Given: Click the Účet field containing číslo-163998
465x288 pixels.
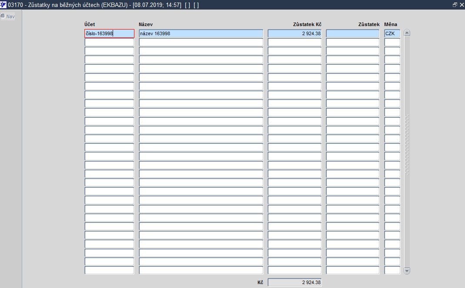Looking at the screenshot, I should tap(110, 33).
